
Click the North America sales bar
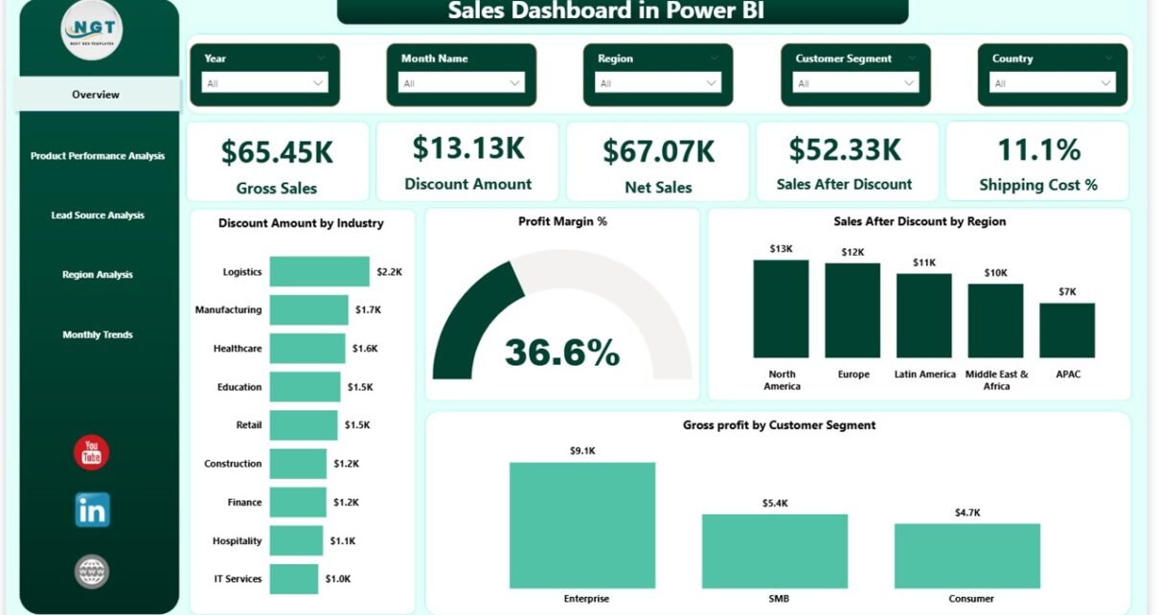coord(781,308)
